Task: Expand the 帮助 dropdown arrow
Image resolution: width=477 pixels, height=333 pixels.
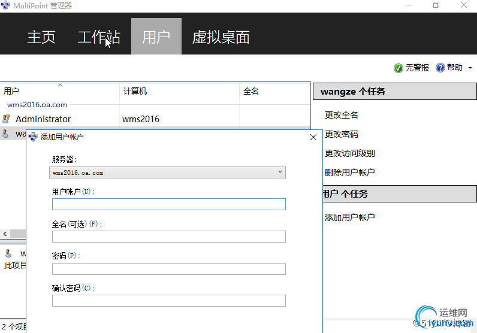Action: tap(470, 68)
